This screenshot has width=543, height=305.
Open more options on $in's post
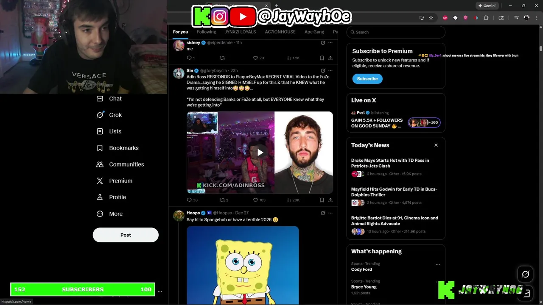(330, 71)
